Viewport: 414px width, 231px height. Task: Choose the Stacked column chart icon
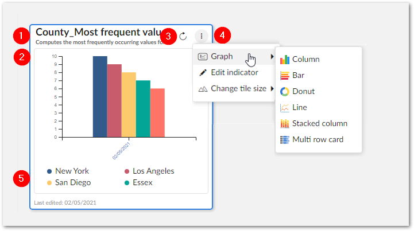coord(284,123)
